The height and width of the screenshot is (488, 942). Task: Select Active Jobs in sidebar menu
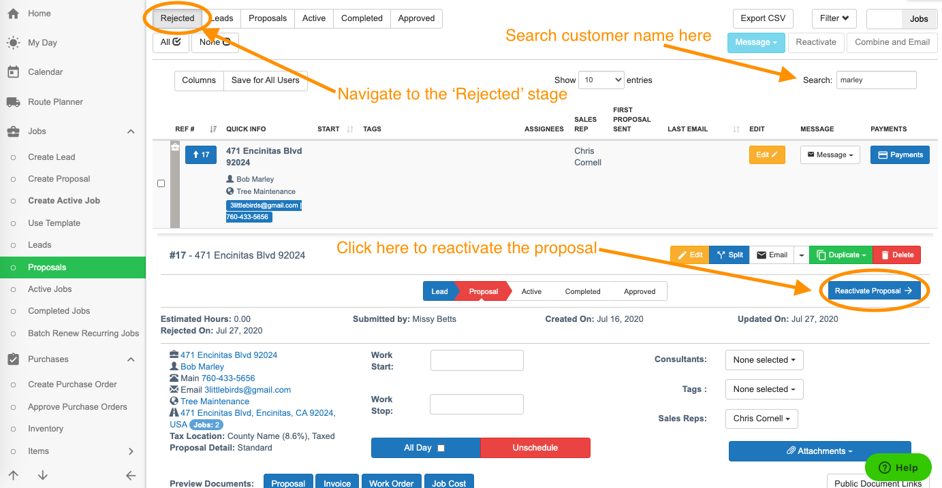pos(50,289)
